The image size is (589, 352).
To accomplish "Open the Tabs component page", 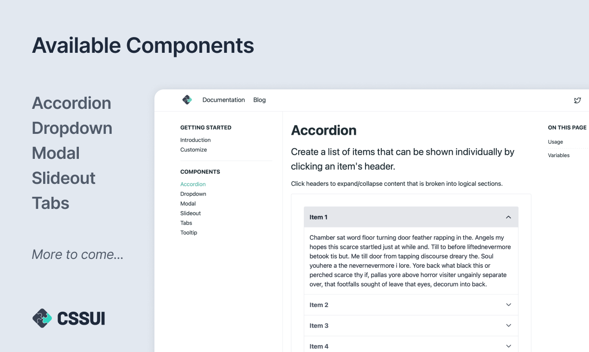I will click(x=186, y=223).
